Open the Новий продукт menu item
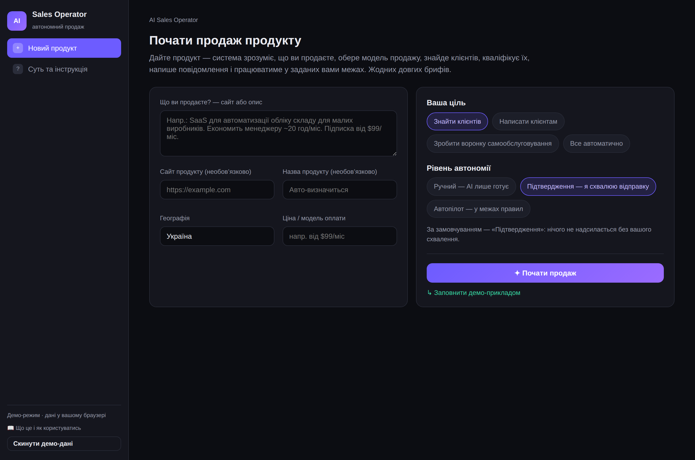Screen dimensions: 695x460 coord(64,48)
